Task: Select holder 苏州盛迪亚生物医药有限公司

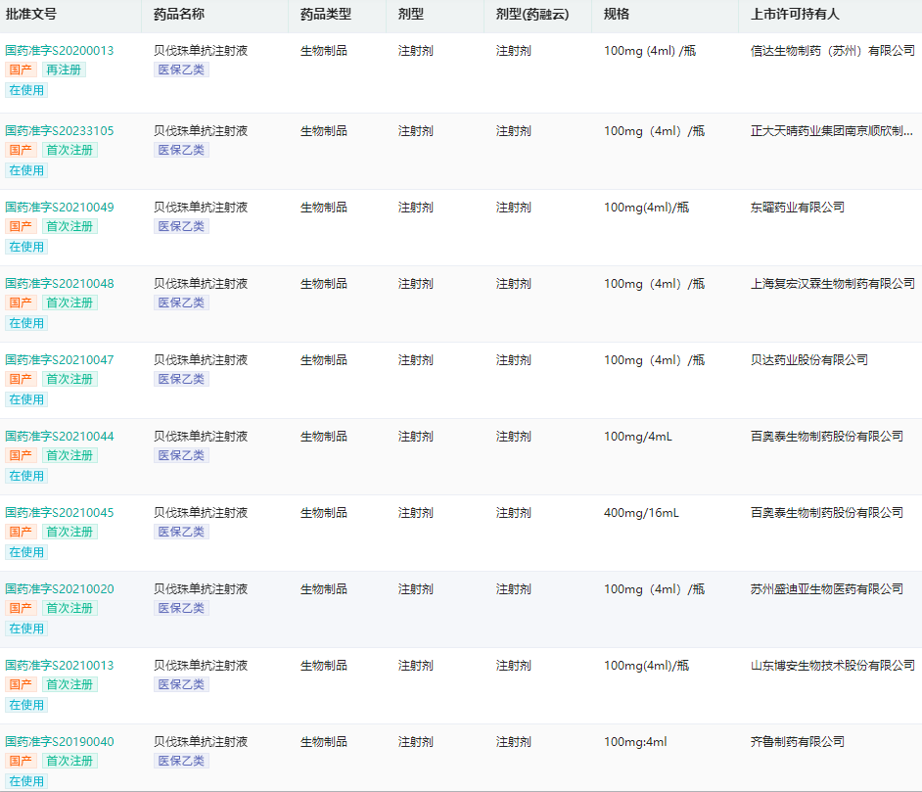Action: pos(827,589)
